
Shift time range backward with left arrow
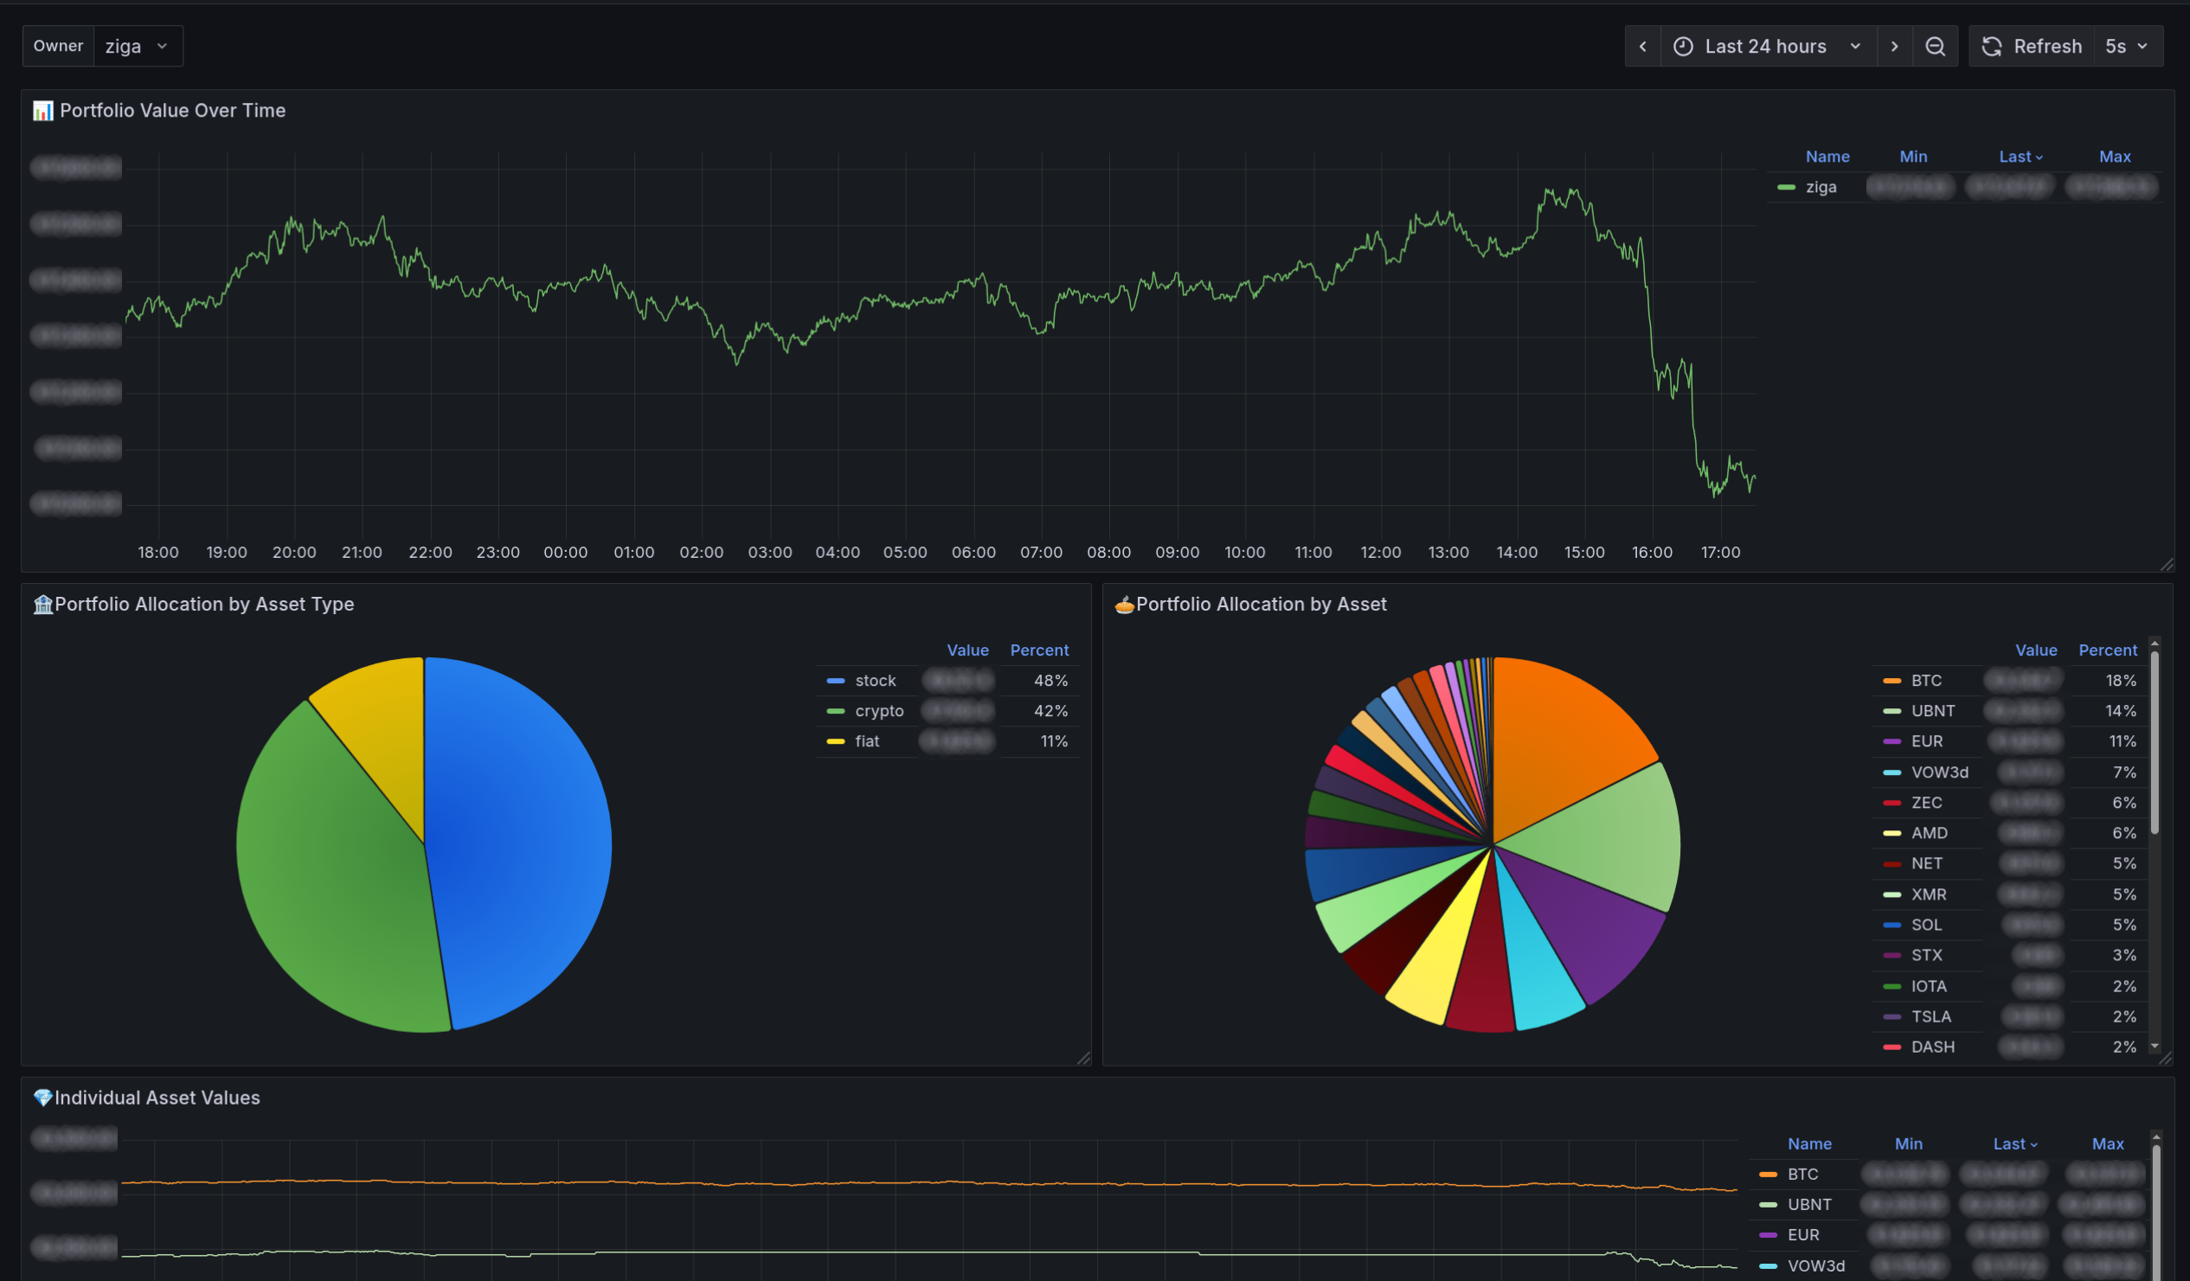point(1641,46)
